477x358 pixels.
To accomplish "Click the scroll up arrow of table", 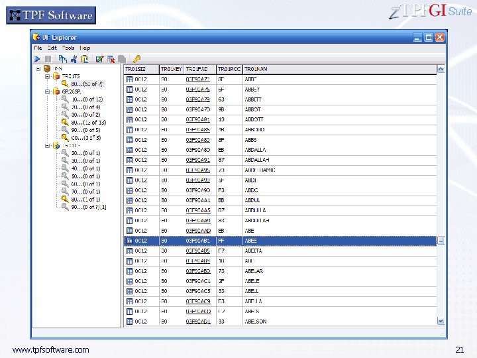I will [441, 70].
